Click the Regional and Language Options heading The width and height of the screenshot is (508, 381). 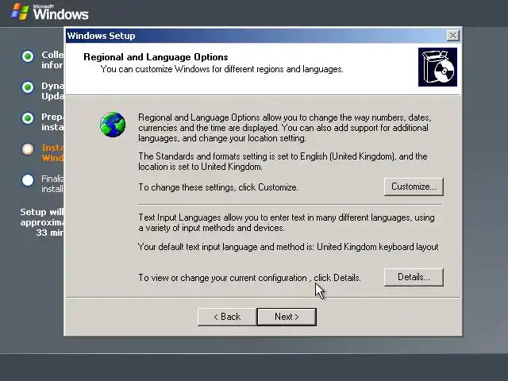point(156,57)
